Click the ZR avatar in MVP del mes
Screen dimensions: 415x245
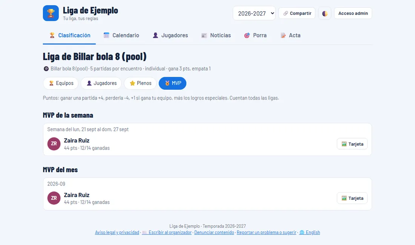point(54,198)
